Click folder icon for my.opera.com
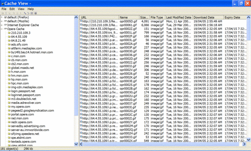 [x=9, y=107]
